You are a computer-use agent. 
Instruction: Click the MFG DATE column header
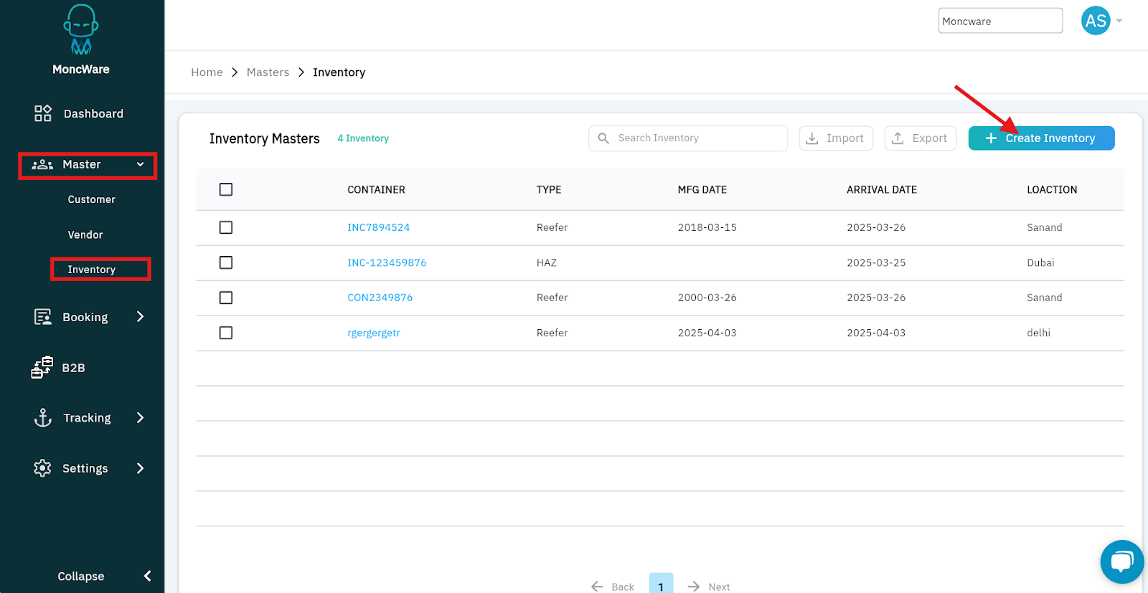click(x=702, y=190)
